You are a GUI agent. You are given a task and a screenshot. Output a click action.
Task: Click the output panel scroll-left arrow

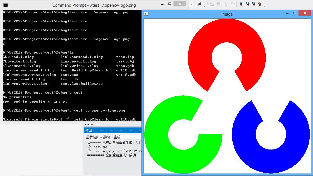pyautogui.click(x=86, y=173)
